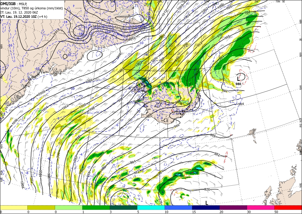Viewport: 302px width, 214px height.
Task: Choose the blue legend swatch above 10
Action: (x=178, y=207)
